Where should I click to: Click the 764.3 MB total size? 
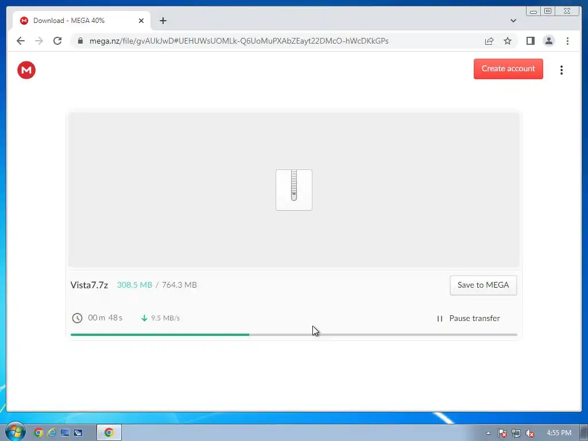[x=179, y=285]
